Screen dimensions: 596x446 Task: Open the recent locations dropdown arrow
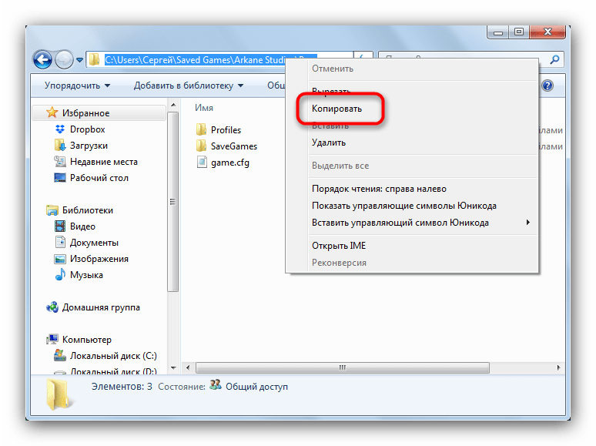(79, 60)
